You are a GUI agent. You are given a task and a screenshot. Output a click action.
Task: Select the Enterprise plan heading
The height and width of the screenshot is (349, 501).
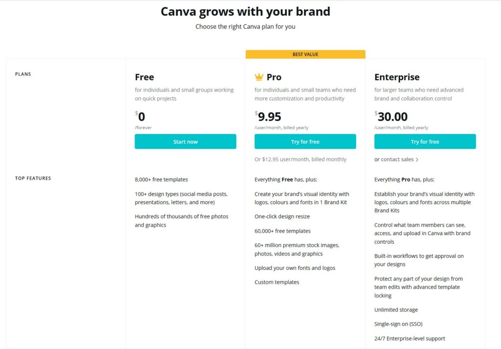pos(397,77)
